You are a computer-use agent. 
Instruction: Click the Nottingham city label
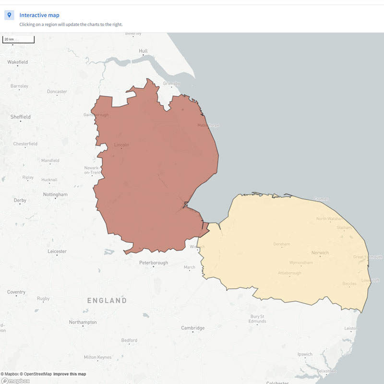coord(55,194)
